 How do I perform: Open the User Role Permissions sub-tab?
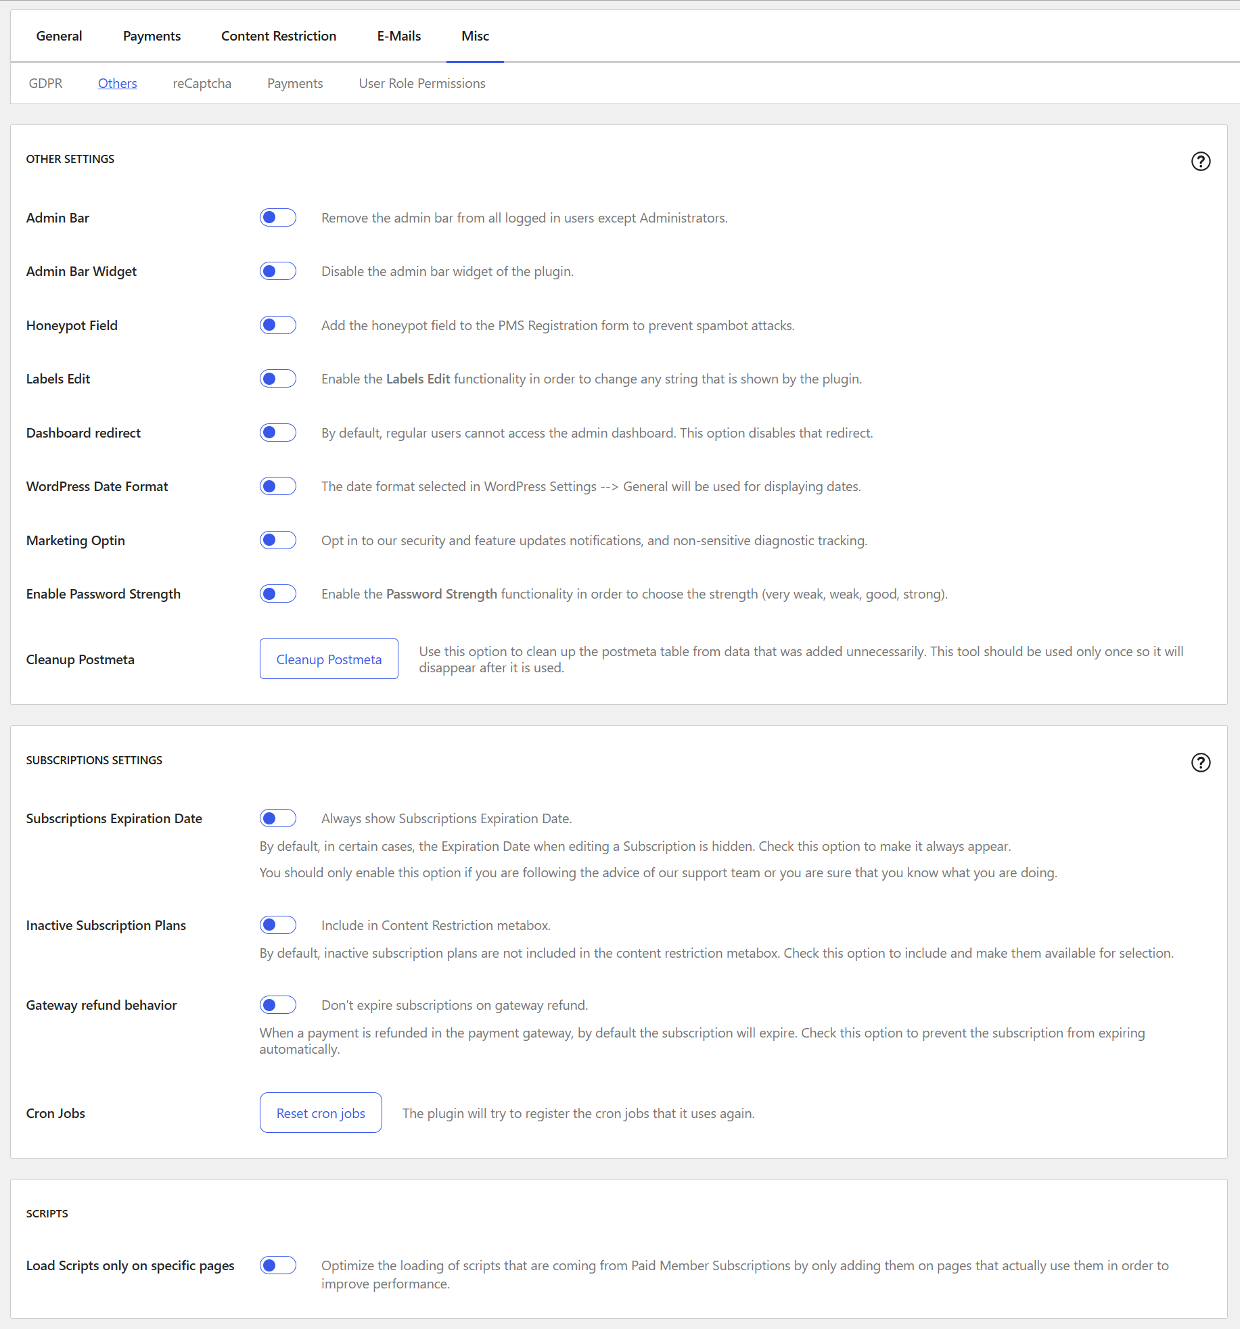click(x=422, y=83)
